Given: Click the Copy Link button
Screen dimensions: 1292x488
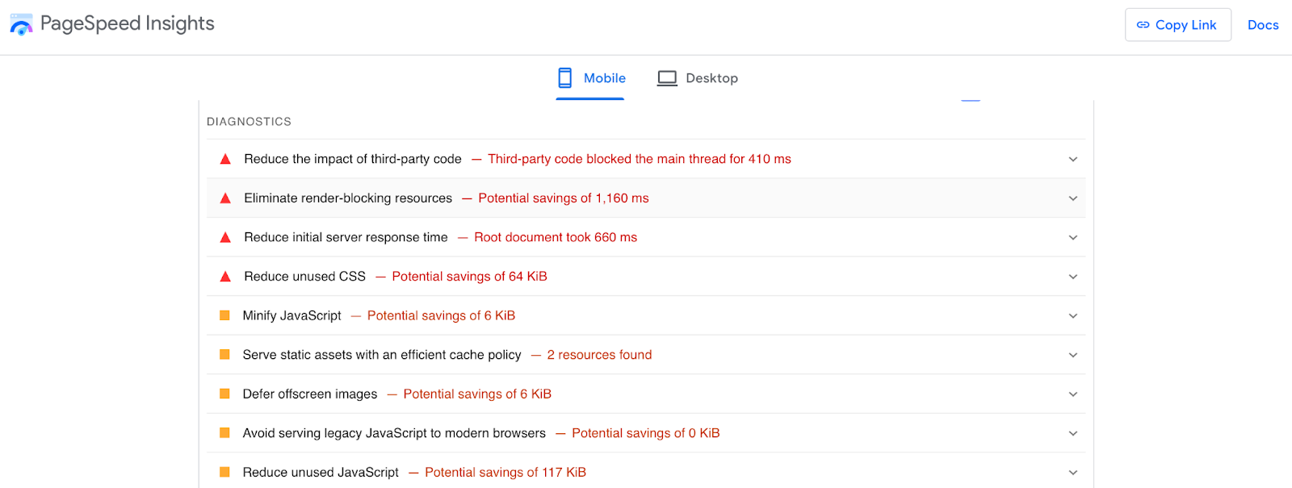Looking at the screenshot, I should pyautogui.click(x=1177, y=25).
